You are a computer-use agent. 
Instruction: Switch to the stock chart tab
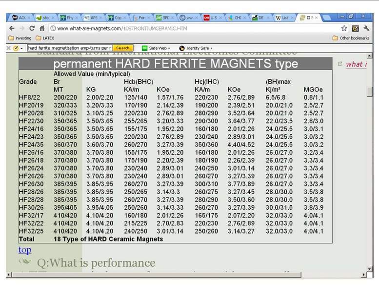pos(44,18)
